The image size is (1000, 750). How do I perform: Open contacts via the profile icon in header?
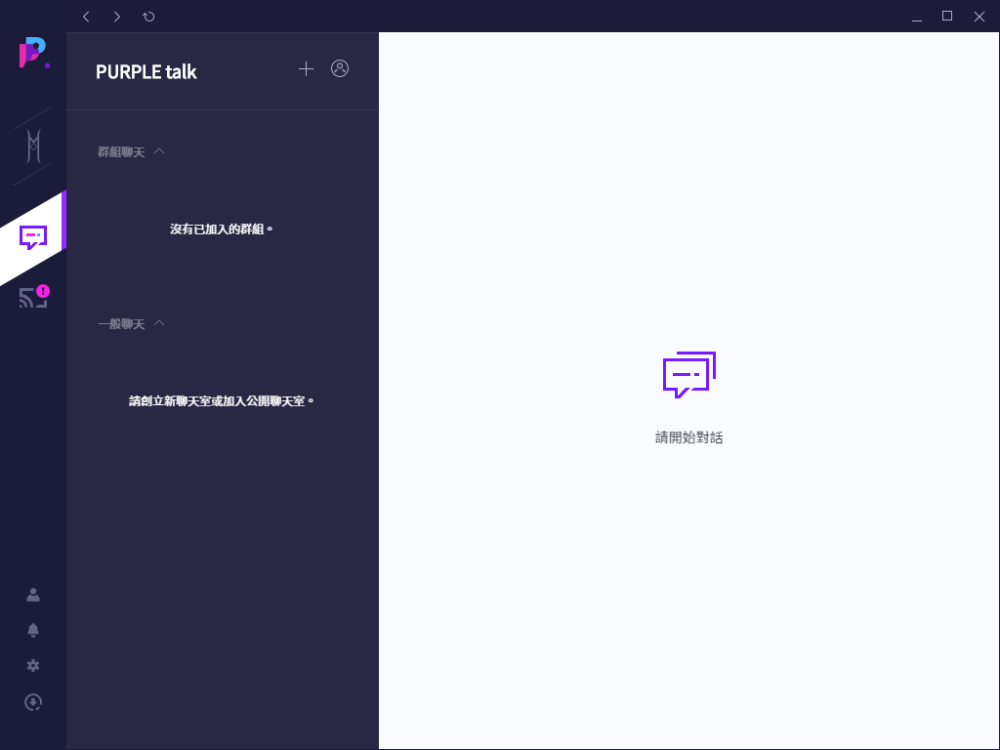pos(339,69)
